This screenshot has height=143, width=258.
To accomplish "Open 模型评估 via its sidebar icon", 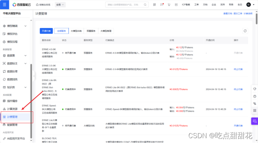I will pyautogui.click(x=4, y=34).
